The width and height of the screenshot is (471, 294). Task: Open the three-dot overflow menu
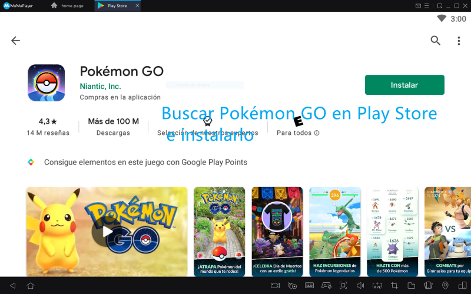click(459, 41)
